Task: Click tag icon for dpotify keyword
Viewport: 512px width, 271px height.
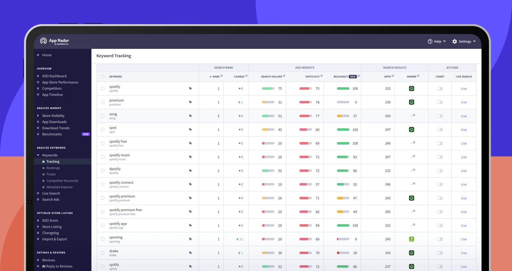Action: [x=190, y=171]
